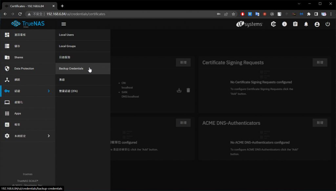Click the info icon in top bar
The width and height of the screenshot is (336, 191).
(284, 24)
